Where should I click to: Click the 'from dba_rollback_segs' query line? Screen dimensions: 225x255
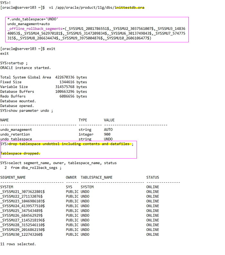point(36,168)
